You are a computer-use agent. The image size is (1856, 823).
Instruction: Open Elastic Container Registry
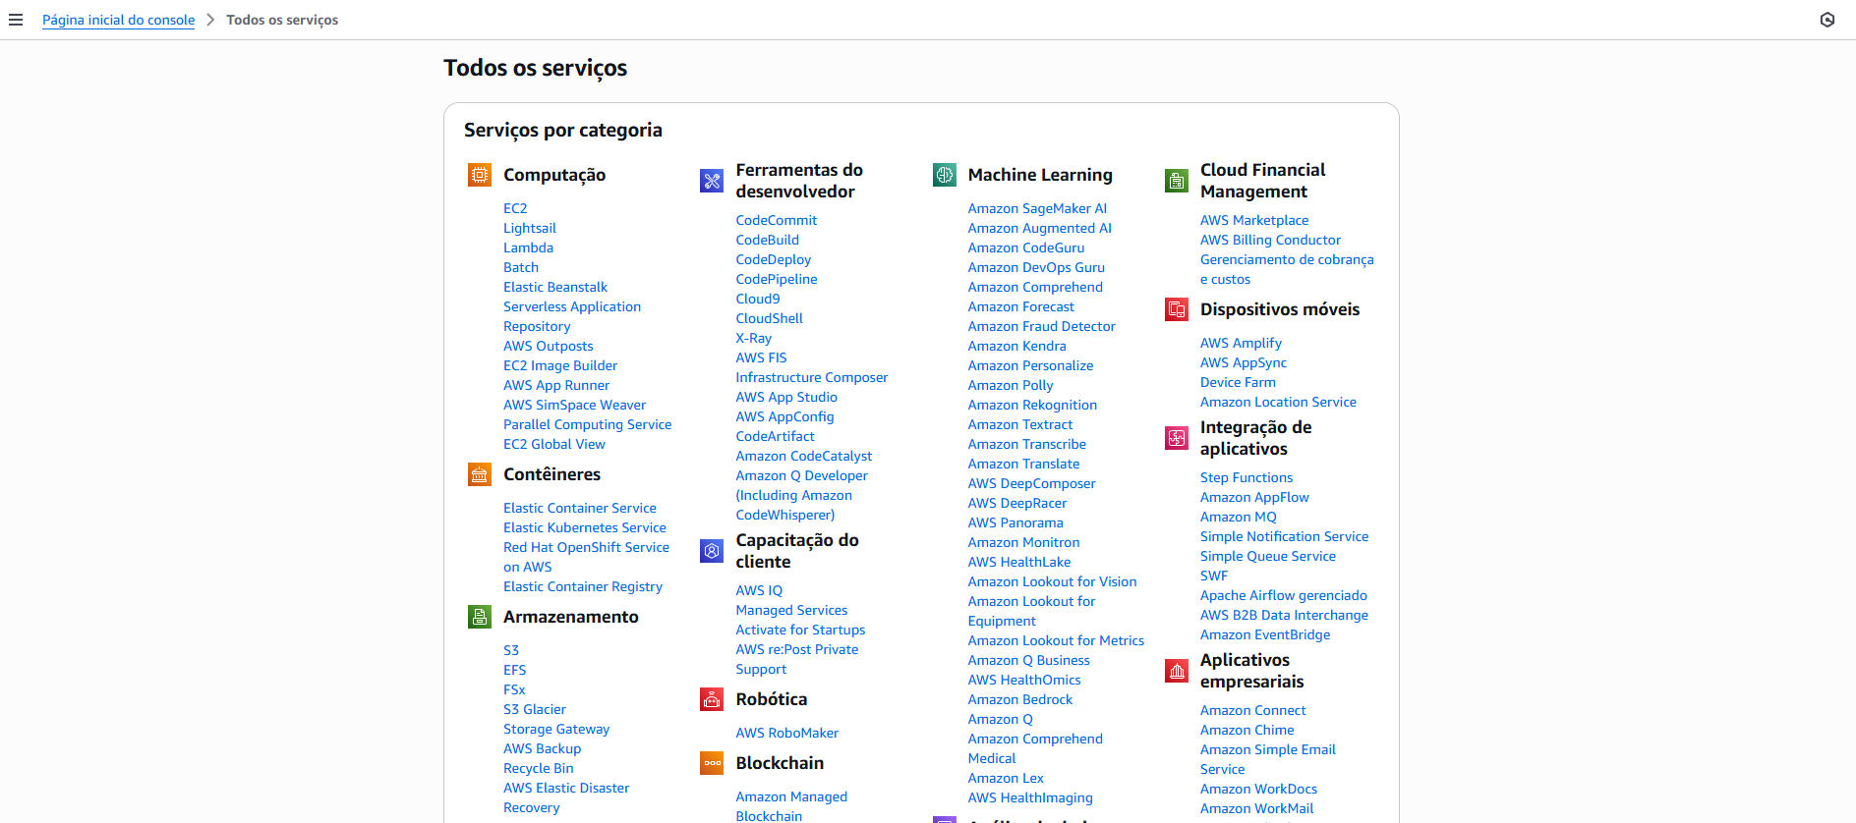pos(583,586)
